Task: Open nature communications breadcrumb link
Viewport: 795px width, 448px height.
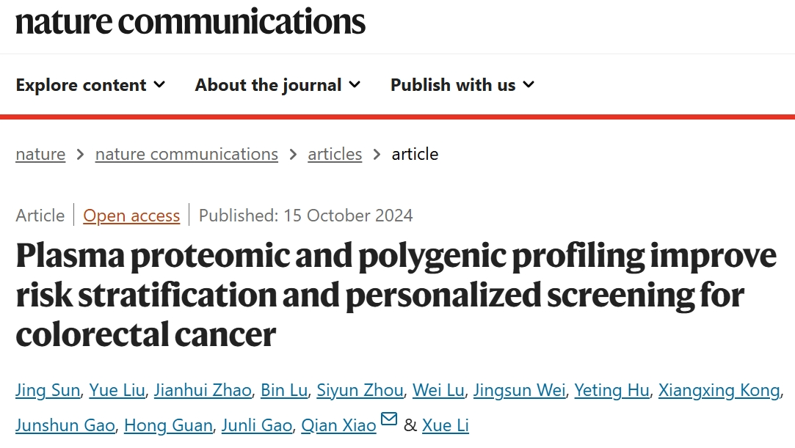Action: pos(186,154)
